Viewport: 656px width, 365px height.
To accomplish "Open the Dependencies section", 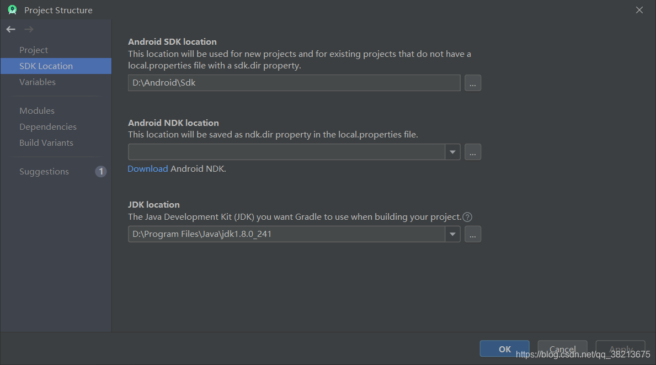I will [56, 126].
